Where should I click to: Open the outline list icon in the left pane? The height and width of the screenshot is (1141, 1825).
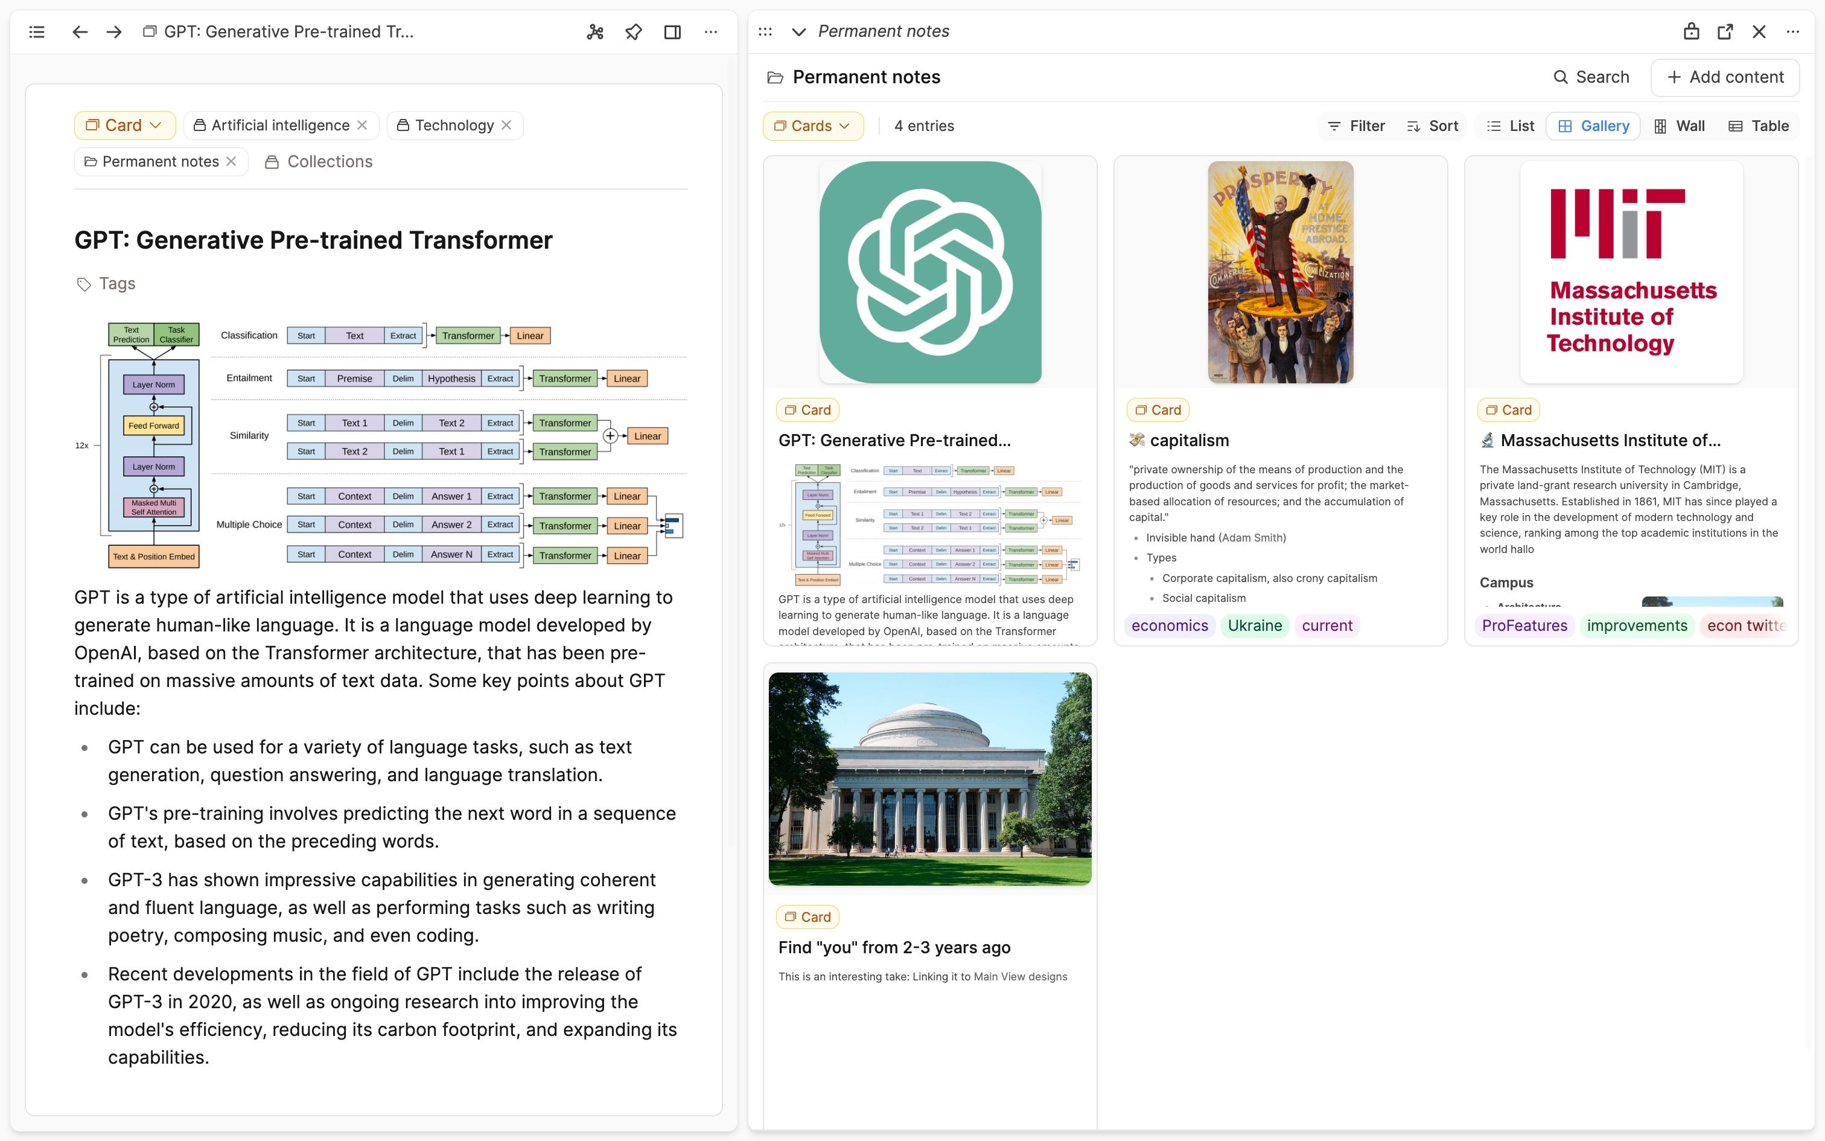(x=36, y=31)
